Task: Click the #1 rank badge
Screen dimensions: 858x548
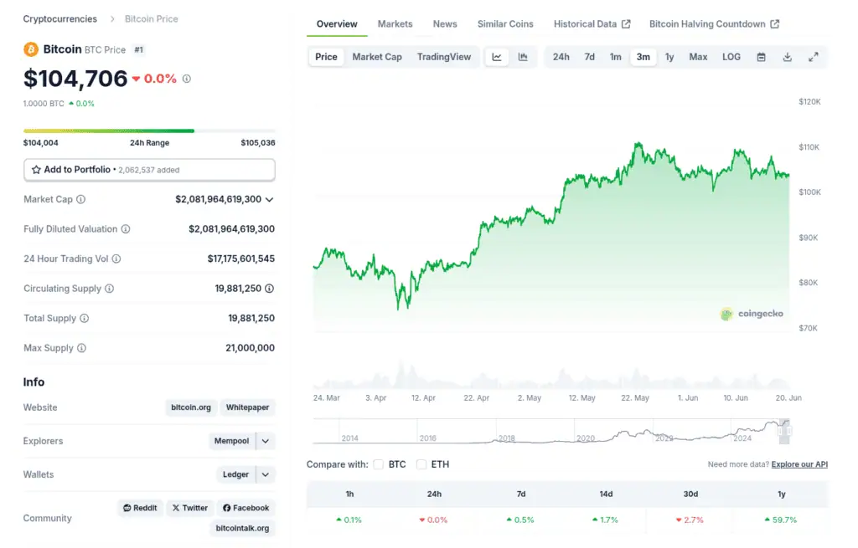Action: click(139, 49)
